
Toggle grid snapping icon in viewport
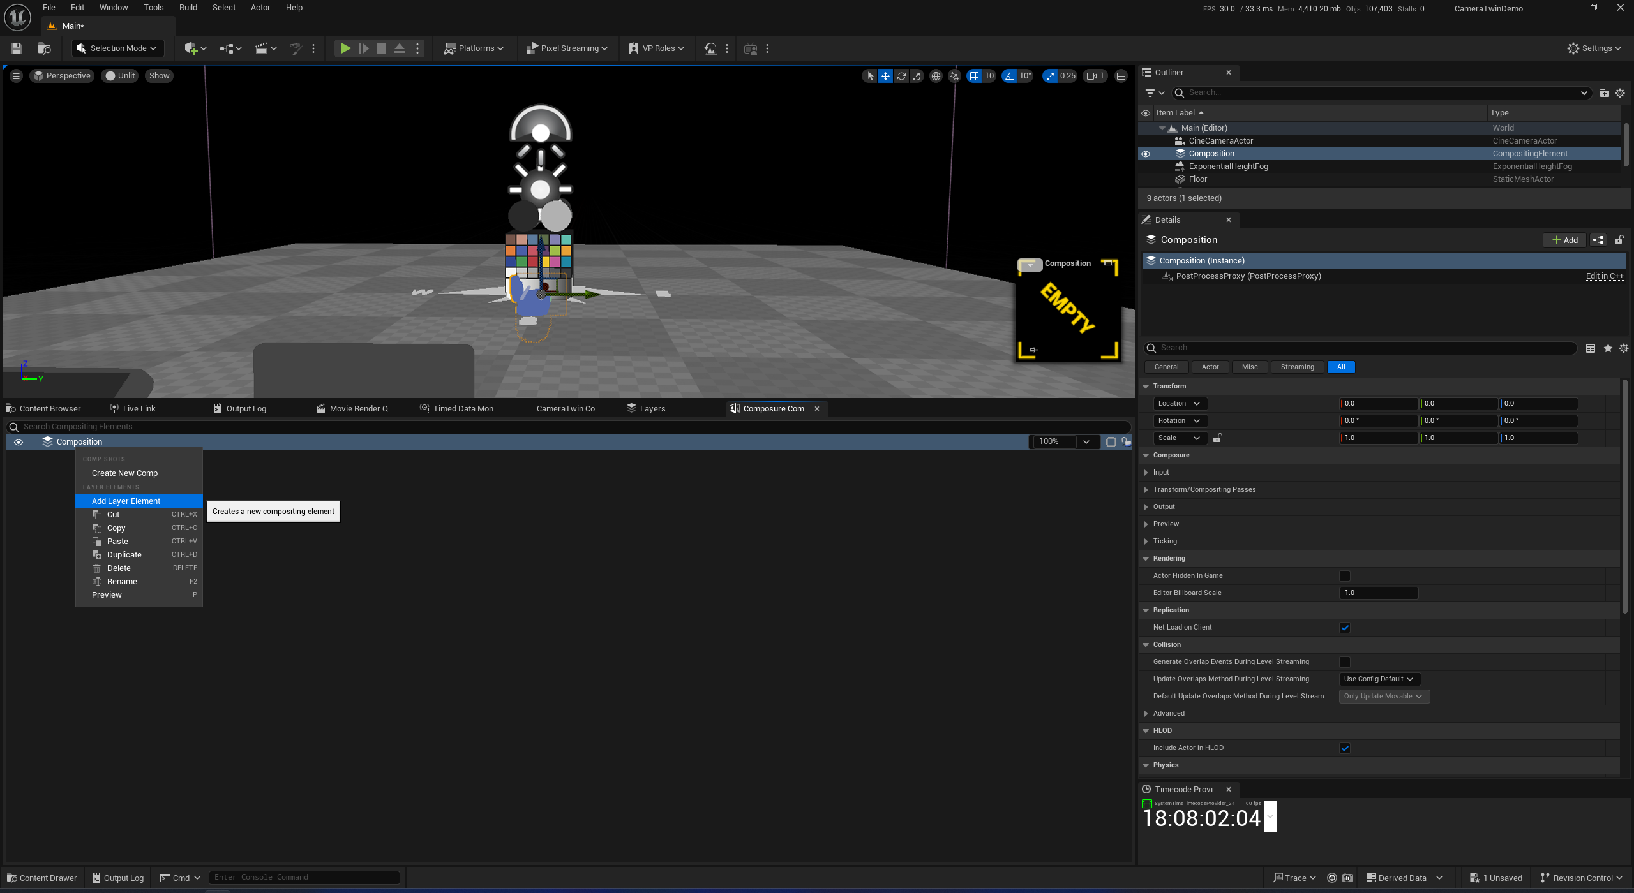click(x=974, y=76)
